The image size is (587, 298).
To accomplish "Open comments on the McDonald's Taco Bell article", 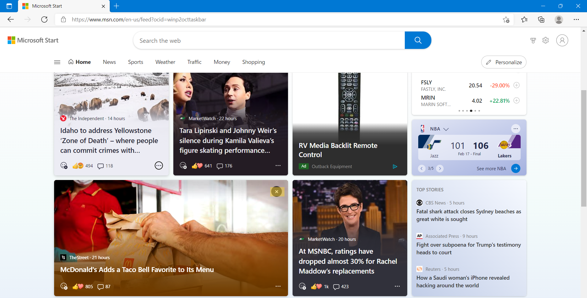I will 101,287.
